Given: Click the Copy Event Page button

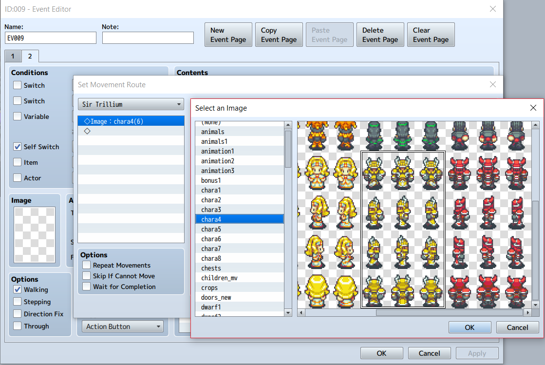Looking at the screenshot, I should coord(279,35).
